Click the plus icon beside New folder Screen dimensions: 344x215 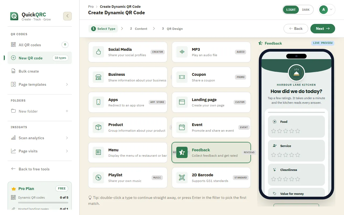(67, 111)
